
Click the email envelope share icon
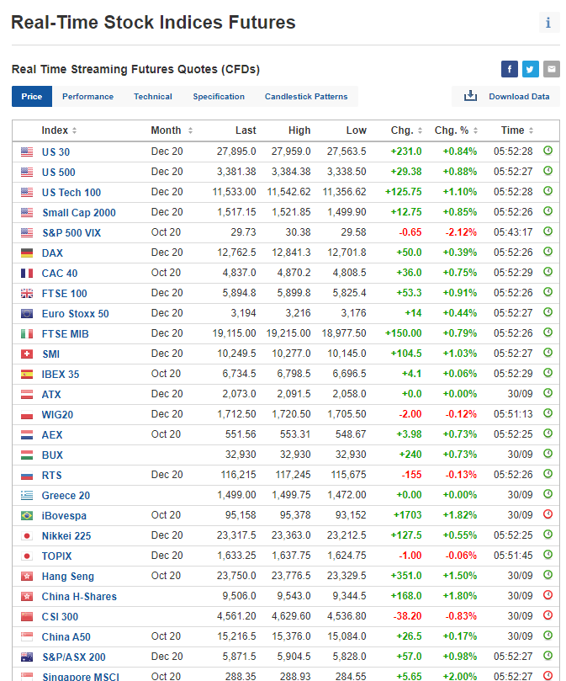(x=551, y=69)
